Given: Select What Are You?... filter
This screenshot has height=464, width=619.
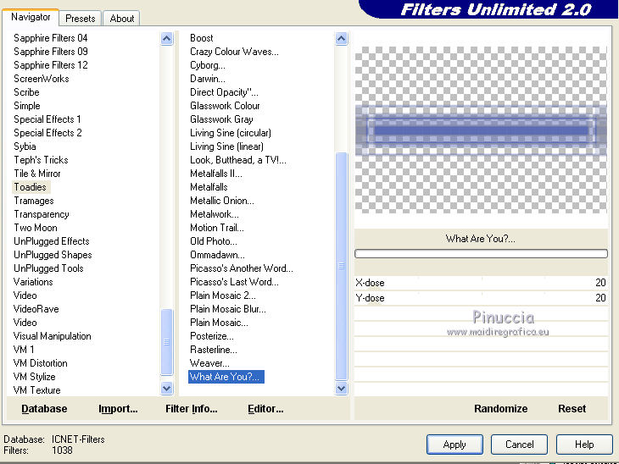Looking at the screenshot, I should (x=226, y=377).
